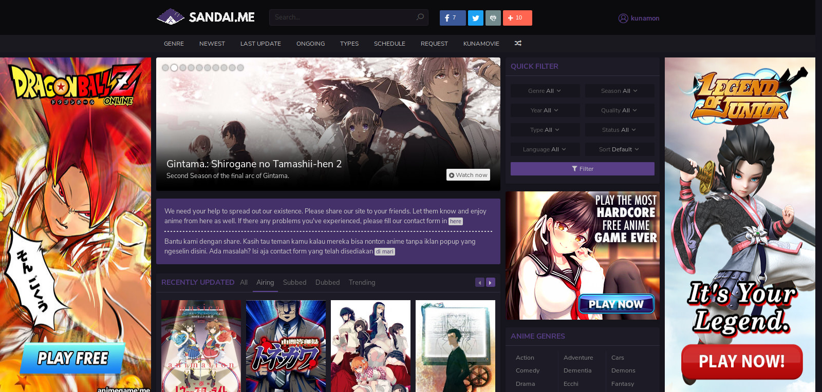Switch to the Subbed tab

(x=294, y=282)
